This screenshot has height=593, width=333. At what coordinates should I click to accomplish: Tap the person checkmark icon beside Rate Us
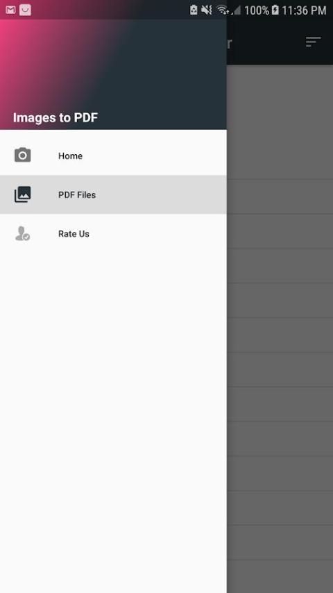pos(23,233)
